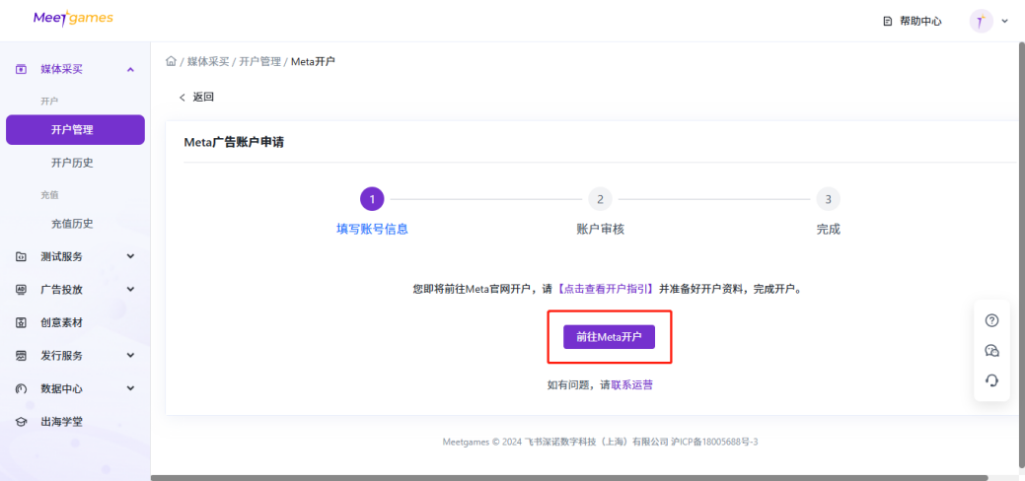Open the chat message floating icon
1025x481 pixels.
pyautogui.click(x=991, y=351)
